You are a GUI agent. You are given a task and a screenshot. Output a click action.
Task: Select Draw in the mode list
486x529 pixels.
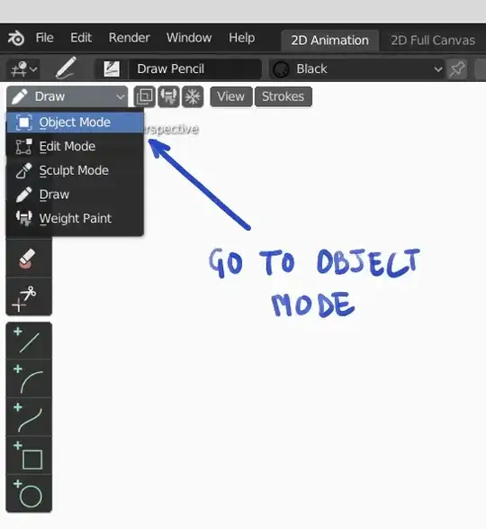76,195
